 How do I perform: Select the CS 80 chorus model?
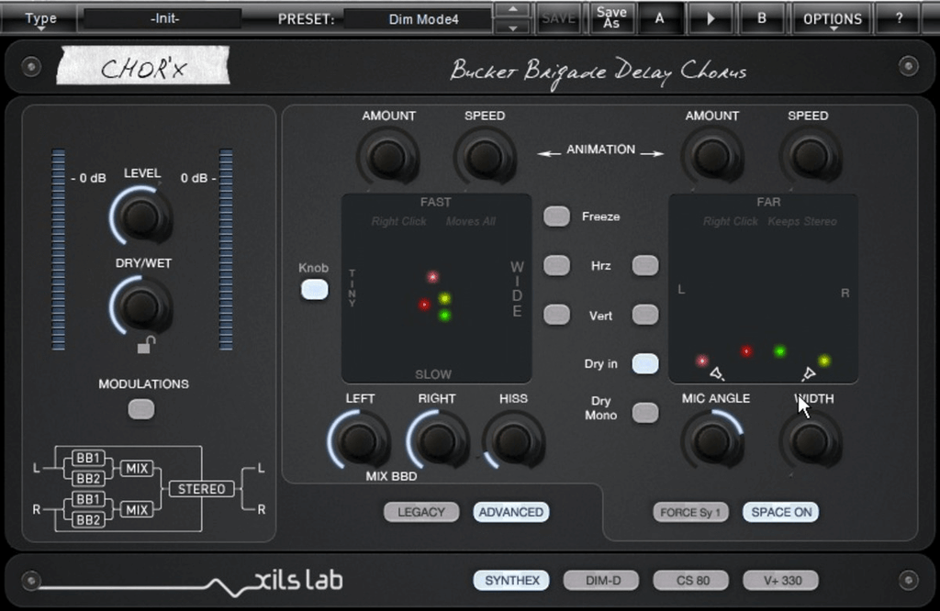[x=691, y=581]
